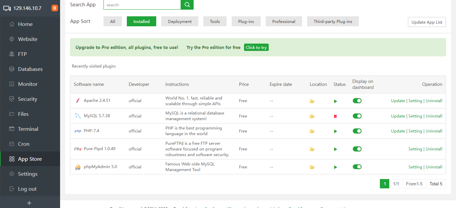Focus the Search App input field
The image size is (456, 208).
142,5
